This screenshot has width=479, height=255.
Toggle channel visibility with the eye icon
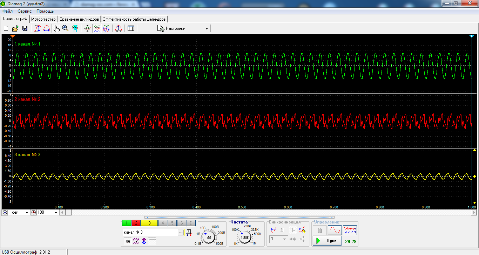[128, 241]
